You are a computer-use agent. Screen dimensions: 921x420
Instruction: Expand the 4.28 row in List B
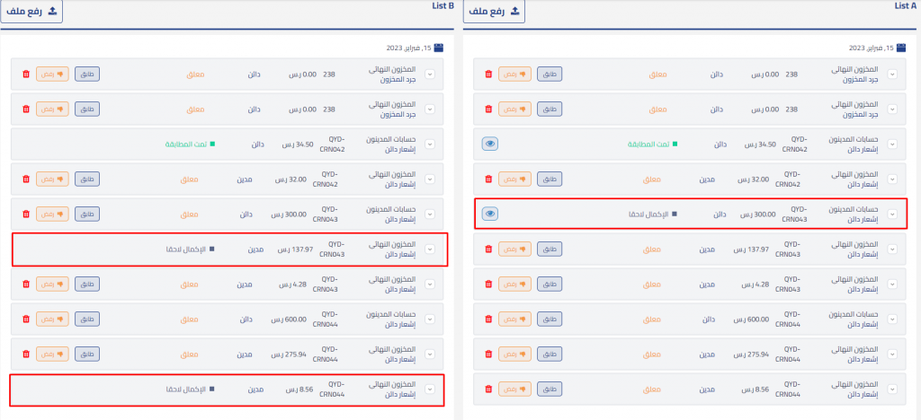(x=430, y=284)
